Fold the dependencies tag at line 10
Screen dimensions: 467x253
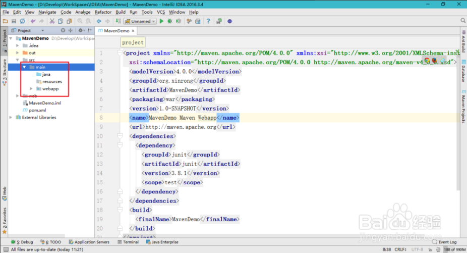pos(120,136)
